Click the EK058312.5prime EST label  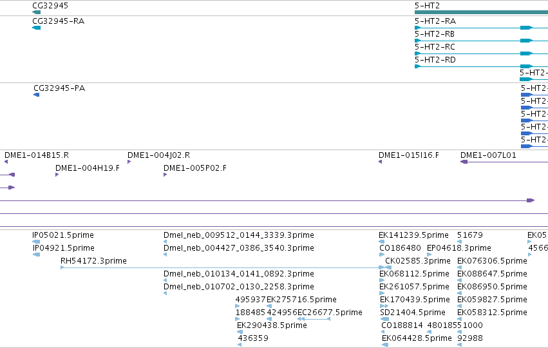pyautogui.click(x=492, y=313)
